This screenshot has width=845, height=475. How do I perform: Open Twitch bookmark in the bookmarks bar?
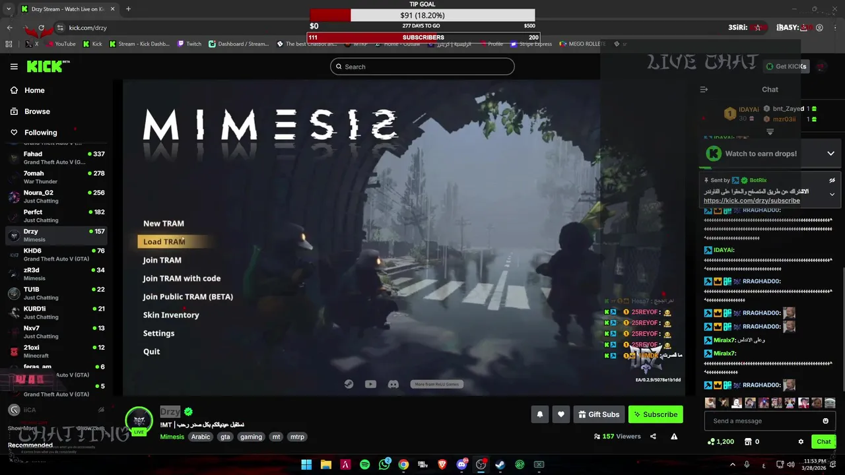point(189,44)
